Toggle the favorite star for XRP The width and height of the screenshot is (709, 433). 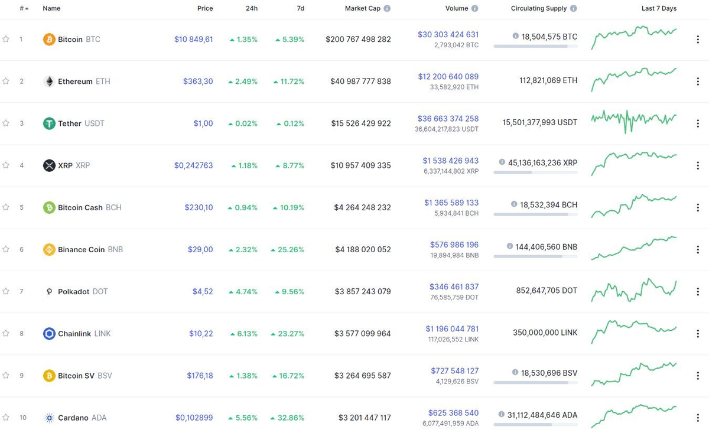[6, 165]
